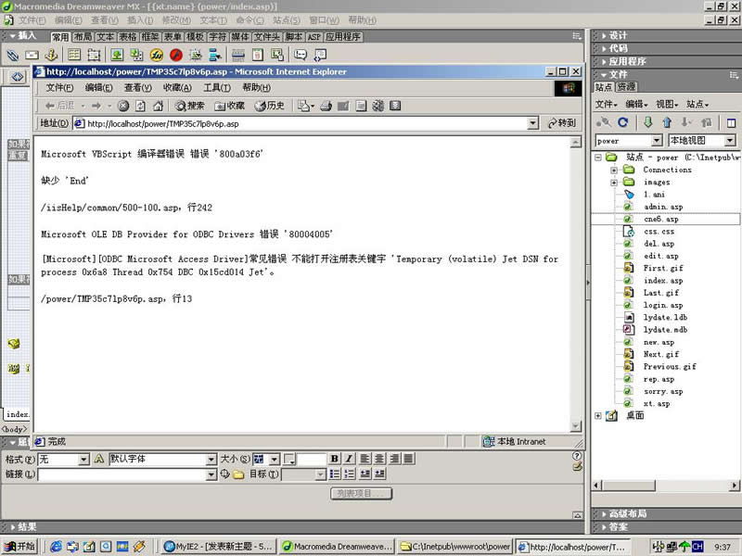Open the 本地视图 view dropdown
Screen dimensions: 742x556
[730, 141]
